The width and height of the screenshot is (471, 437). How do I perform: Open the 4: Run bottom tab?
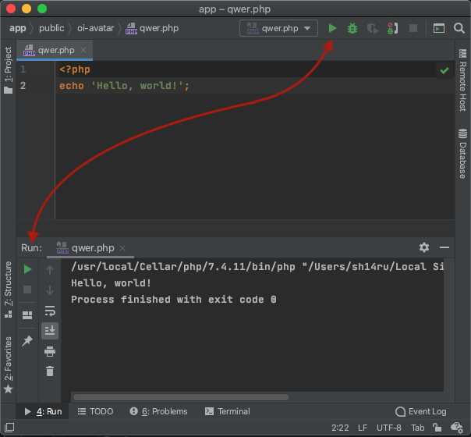point(43,411)
